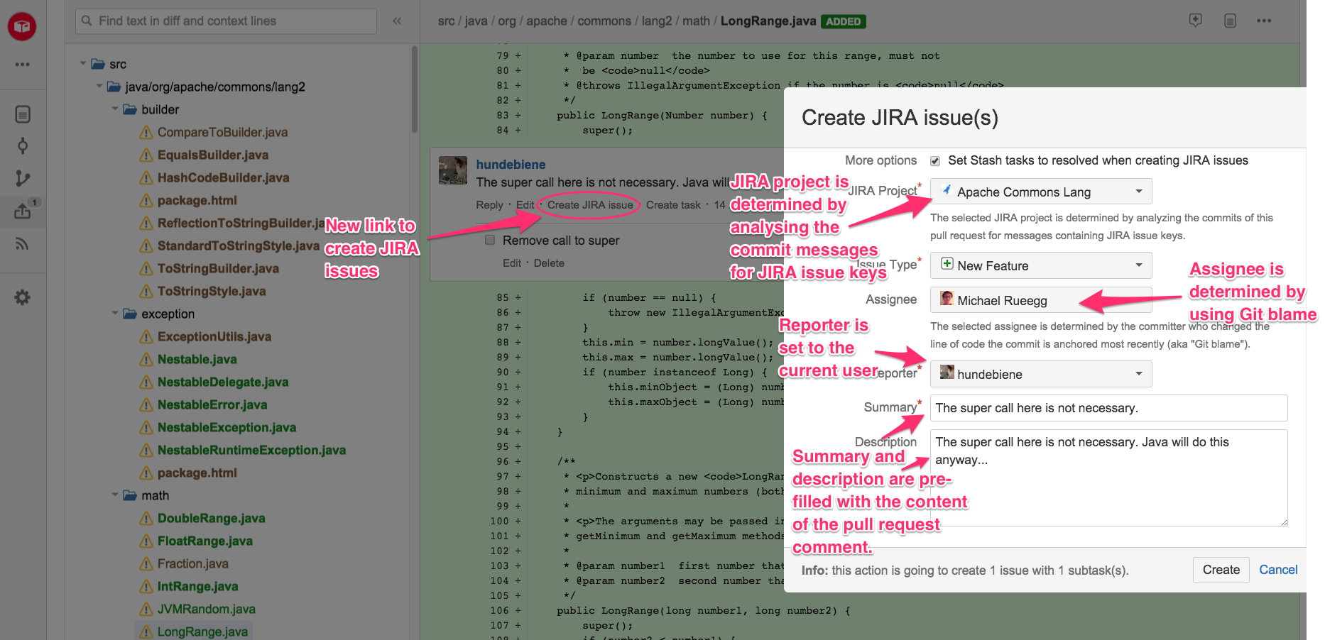Open the Source files sidebar icon
Image resolution: width=1325 pixels, height=640 pixels.
pyautogui.click(x=23, y=114)
